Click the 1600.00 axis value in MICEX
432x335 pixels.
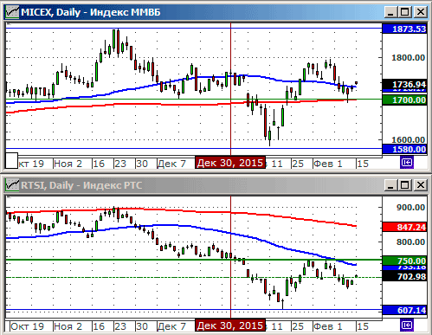408,139
